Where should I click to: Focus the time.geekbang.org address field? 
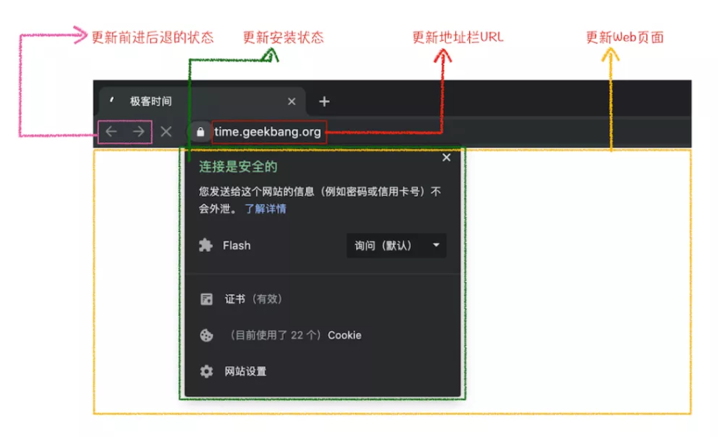point(268,132)
